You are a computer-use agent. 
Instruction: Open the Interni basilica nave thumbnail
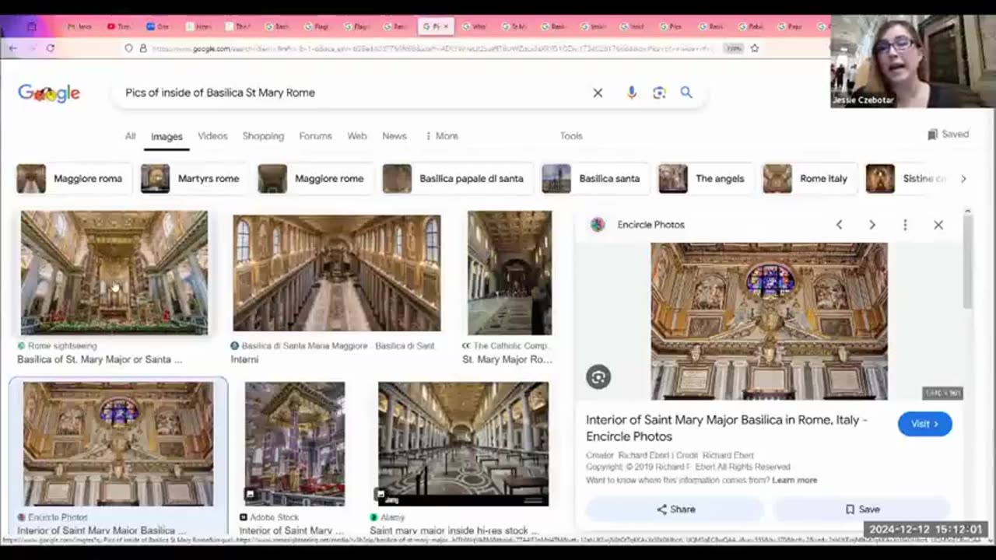[x=337, y=274]
